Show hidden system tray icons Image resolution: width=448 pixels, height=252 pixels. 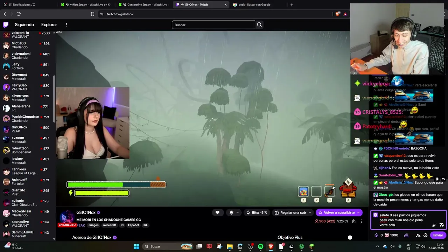pos(378,246)
